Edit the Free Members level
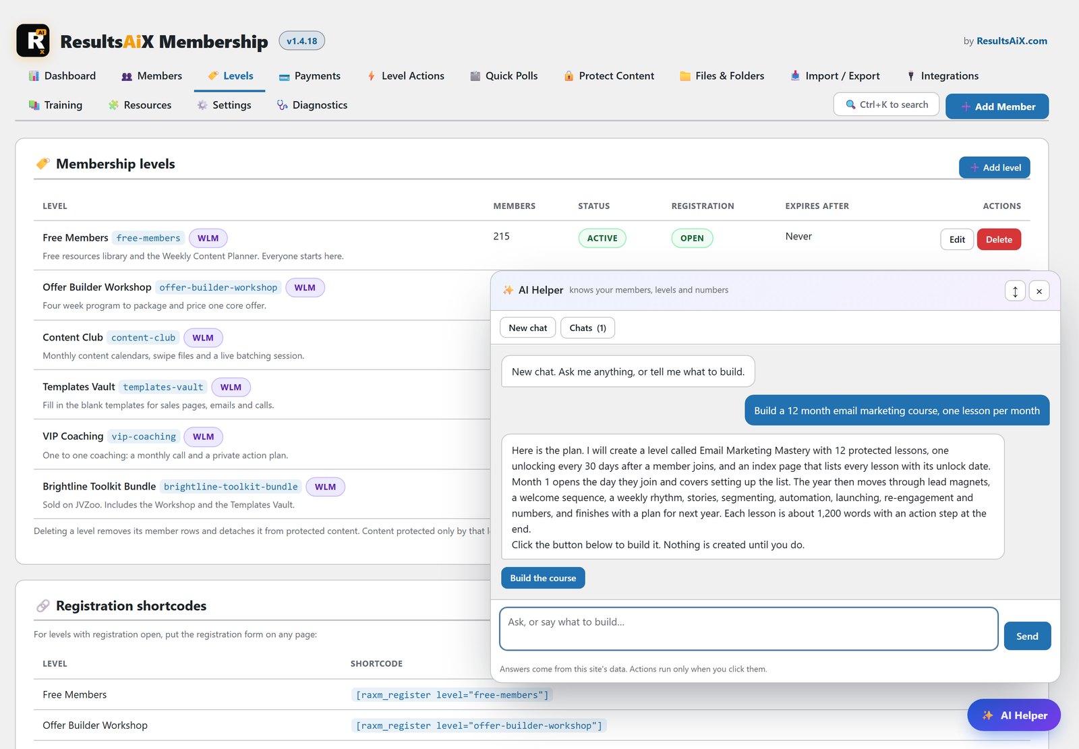1079x749 pixels. pyautogui.click(x=957, y=239)
